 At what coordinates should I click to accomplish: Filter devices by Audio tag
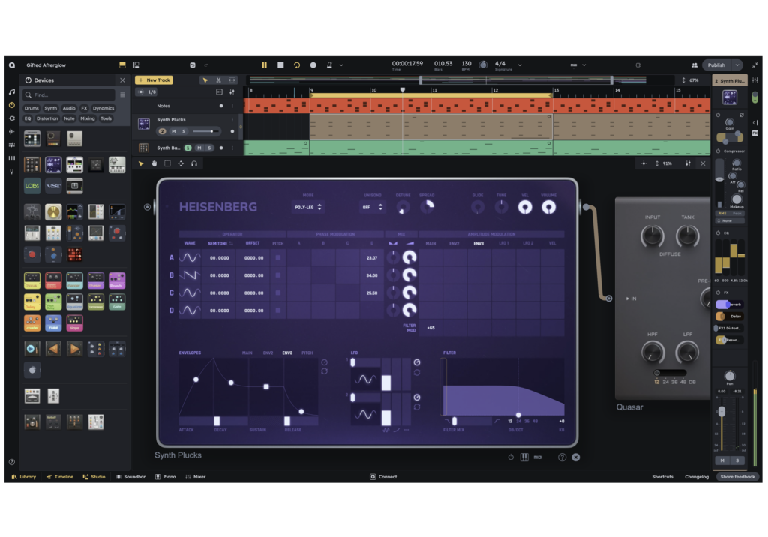coord(69,108)
